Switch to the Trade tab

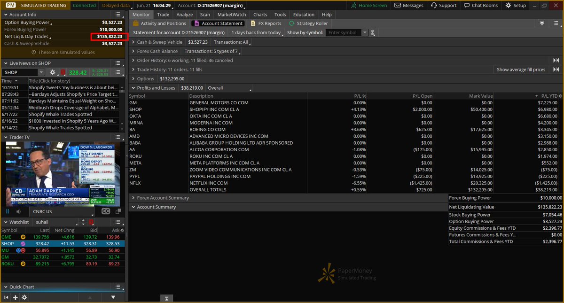point(163,15)
